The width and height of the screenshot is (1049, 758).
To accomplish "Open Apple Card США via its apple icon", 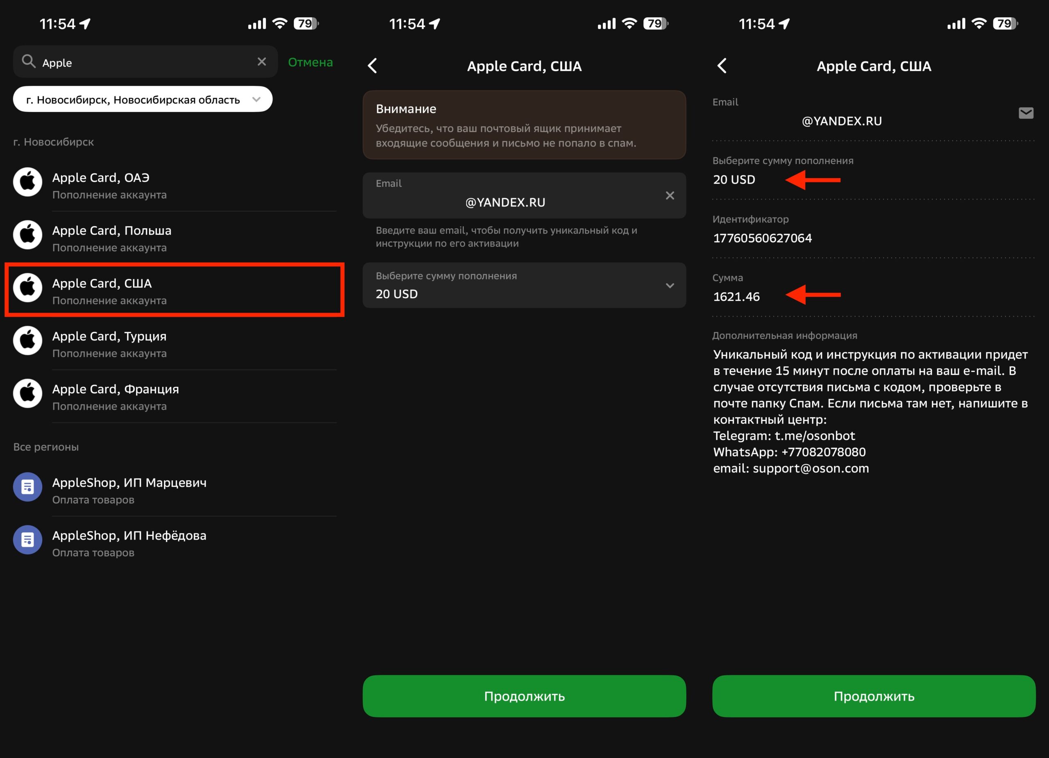I will (27, 288).
